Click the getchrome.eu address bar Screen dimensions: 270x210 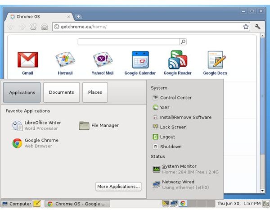(151, 27)
